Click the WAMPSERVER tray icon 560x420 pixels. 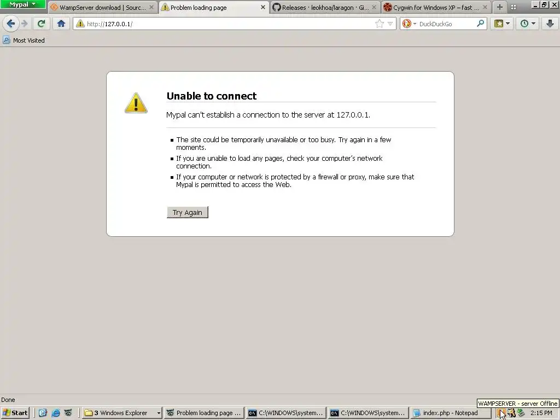click(502, 413)
